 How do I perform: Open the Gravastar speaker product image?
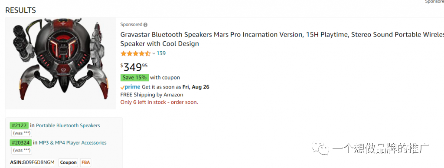pyautogui.click(x=60, y=63)
